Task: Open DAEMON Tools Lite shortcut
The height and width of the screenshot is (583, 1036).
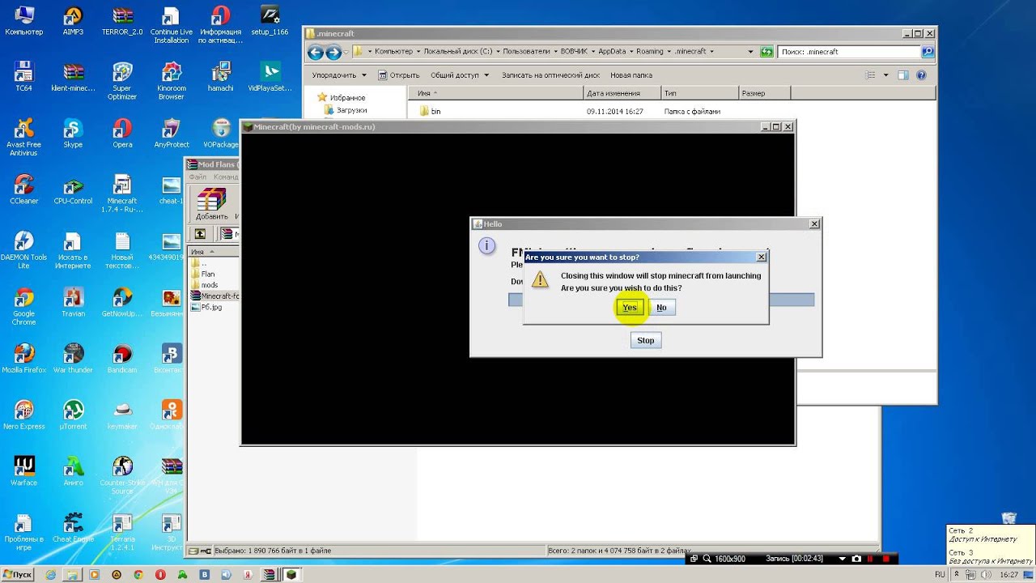Action: [x=23, y=249]
